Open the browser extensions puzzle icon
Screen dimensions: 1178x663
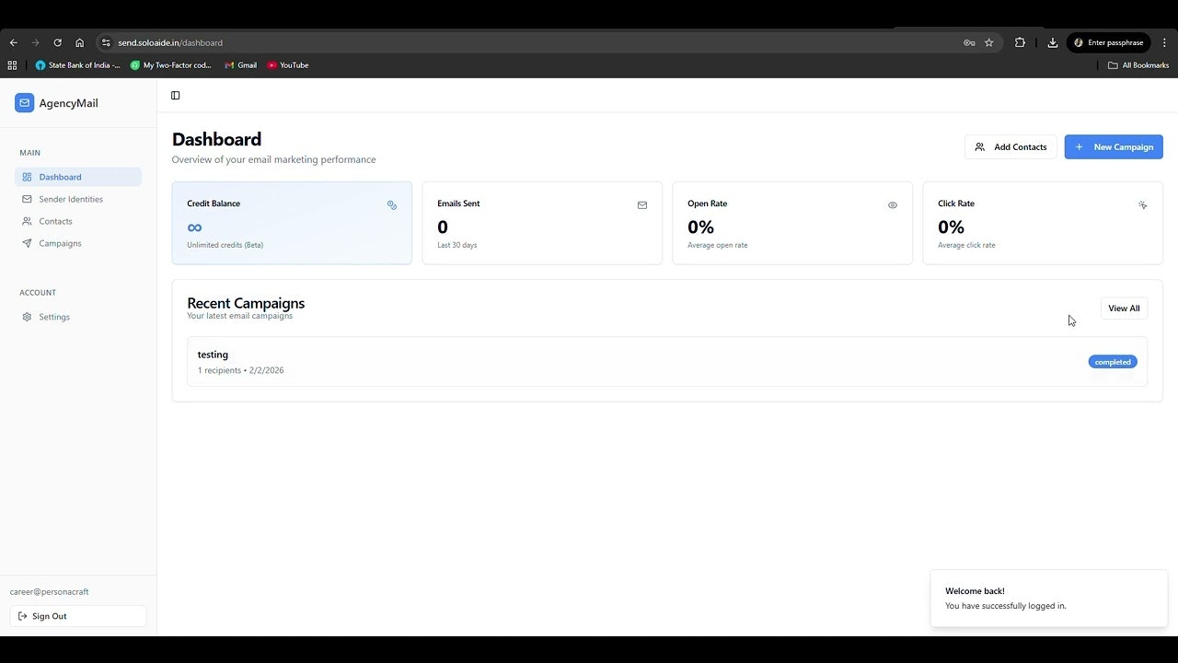click(x=1020, y=42)
